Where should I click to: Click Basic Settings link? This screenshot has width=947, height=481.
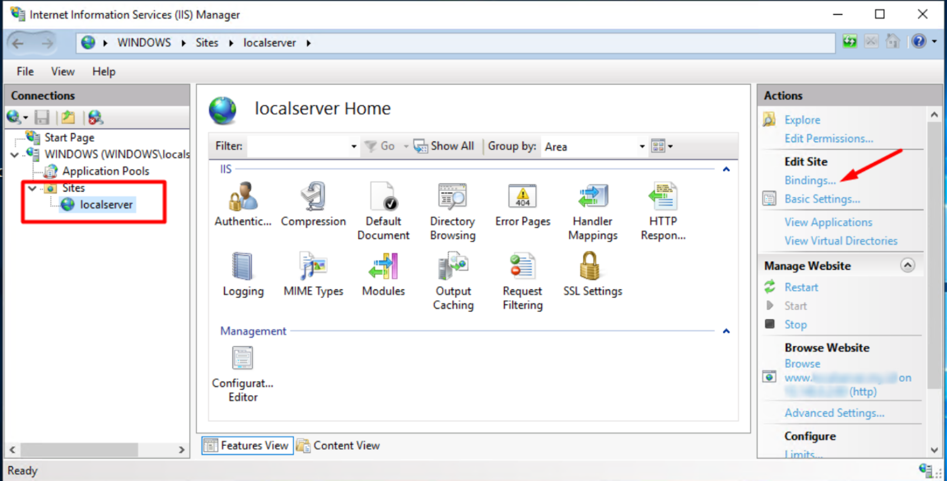click(822, 199)
